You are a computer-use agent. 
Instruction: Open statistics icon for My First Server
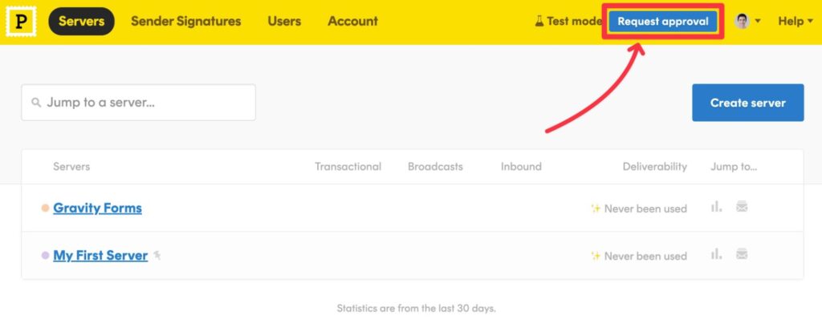pos(716,255)
